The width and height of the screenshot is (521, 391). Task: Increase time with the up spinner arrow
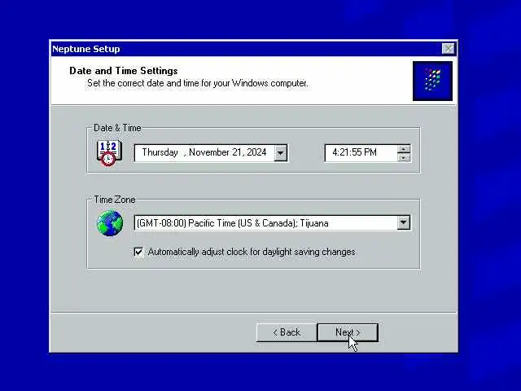click(x=404, y=149)
